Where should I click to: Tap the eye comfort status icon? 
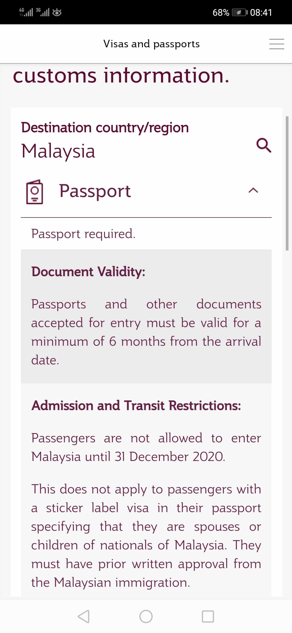57,12
